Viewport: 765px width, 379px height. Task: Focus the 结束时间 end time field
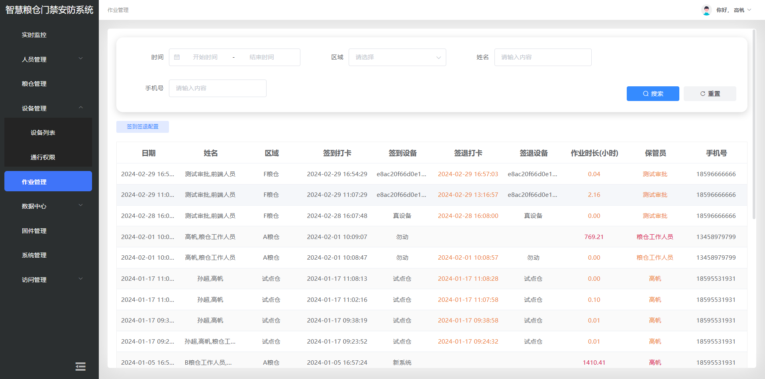pyautogui.click(x=262, y=57)
